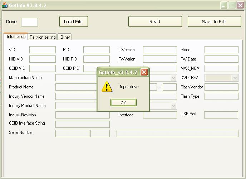Viewport: 246px width, 179px height.
Task: Click the Interface field
Action: (160, 115)
